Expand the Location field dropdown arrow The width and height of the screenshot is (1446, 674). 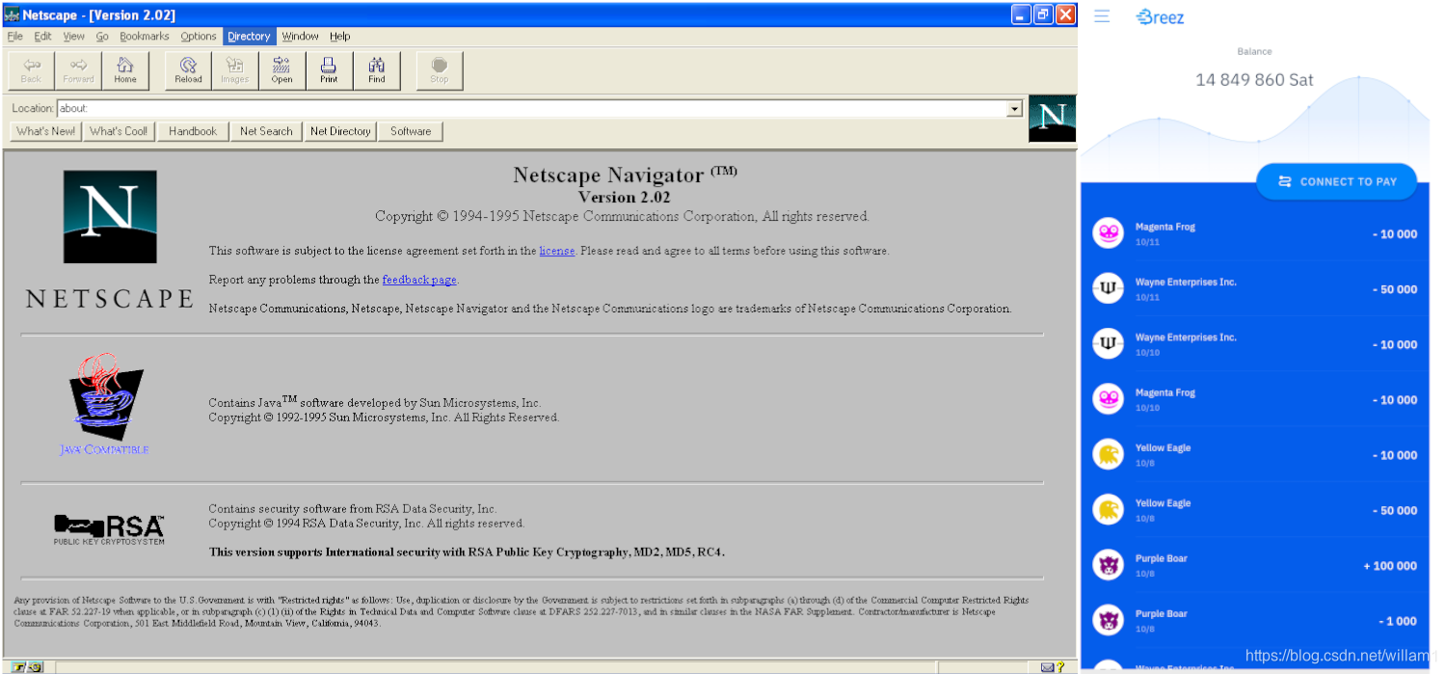coord(1014,109)
